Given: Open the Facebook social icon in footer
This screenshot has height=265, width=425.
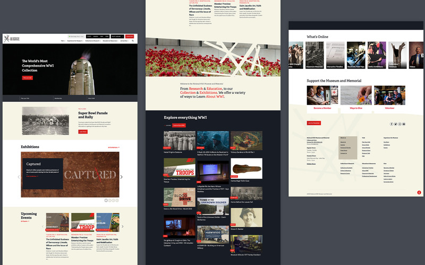Looking at the screenshot, I should pos(392,124).
